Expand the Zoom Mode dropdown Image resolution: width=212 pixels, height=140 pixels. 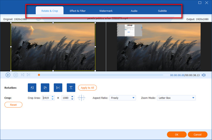coord(176,98)
